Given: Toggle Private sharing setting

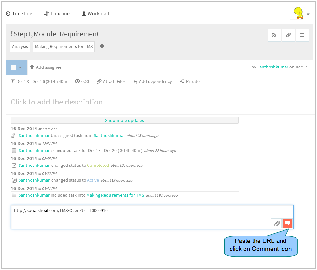Looking at the screenshot, I should pos(190,81).
